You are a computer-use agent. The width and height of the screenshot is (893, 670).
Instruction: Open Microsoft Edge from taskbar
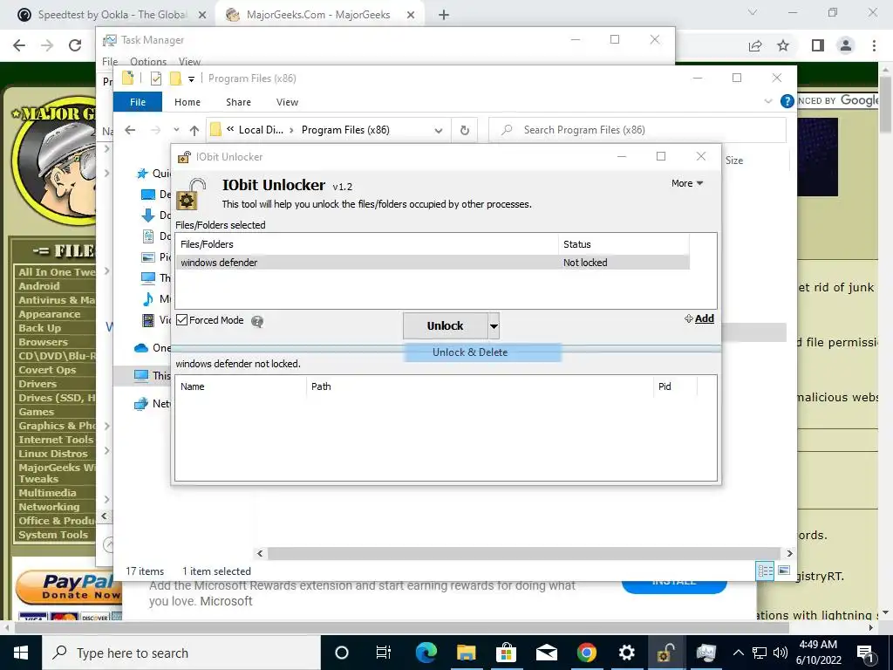pos(426,653)
